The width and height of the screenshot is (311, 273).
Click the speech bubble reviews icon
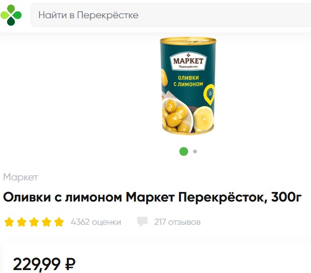[x=142, y=221]
